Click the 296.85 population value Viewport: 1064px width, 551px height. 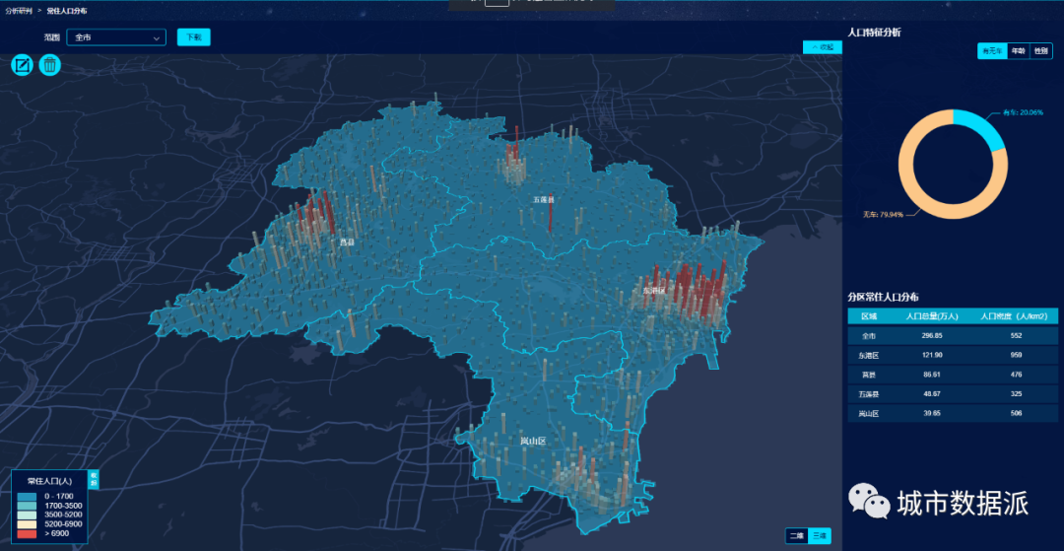coord(931,336)
